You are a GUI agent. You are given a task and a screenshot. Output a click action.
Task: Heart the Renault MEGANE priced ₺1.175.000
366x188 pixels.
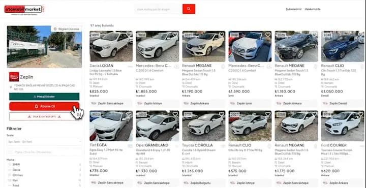click(x=314, y=114)
